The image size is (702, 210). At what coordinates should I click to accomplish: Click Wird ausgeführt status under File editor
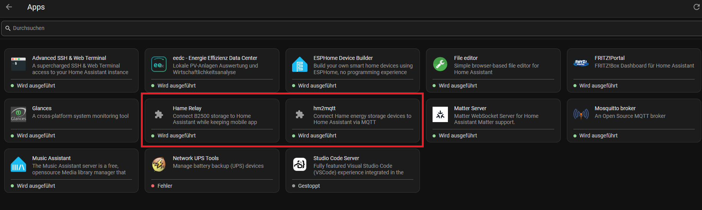point(458,86)
